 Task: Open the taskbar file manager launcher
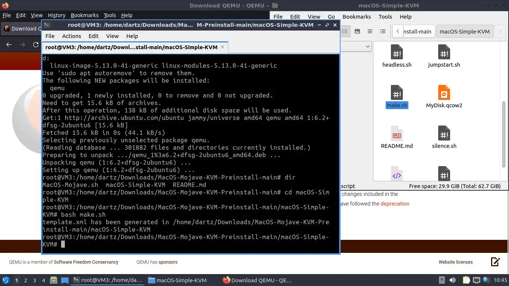(x=54, y=280)
